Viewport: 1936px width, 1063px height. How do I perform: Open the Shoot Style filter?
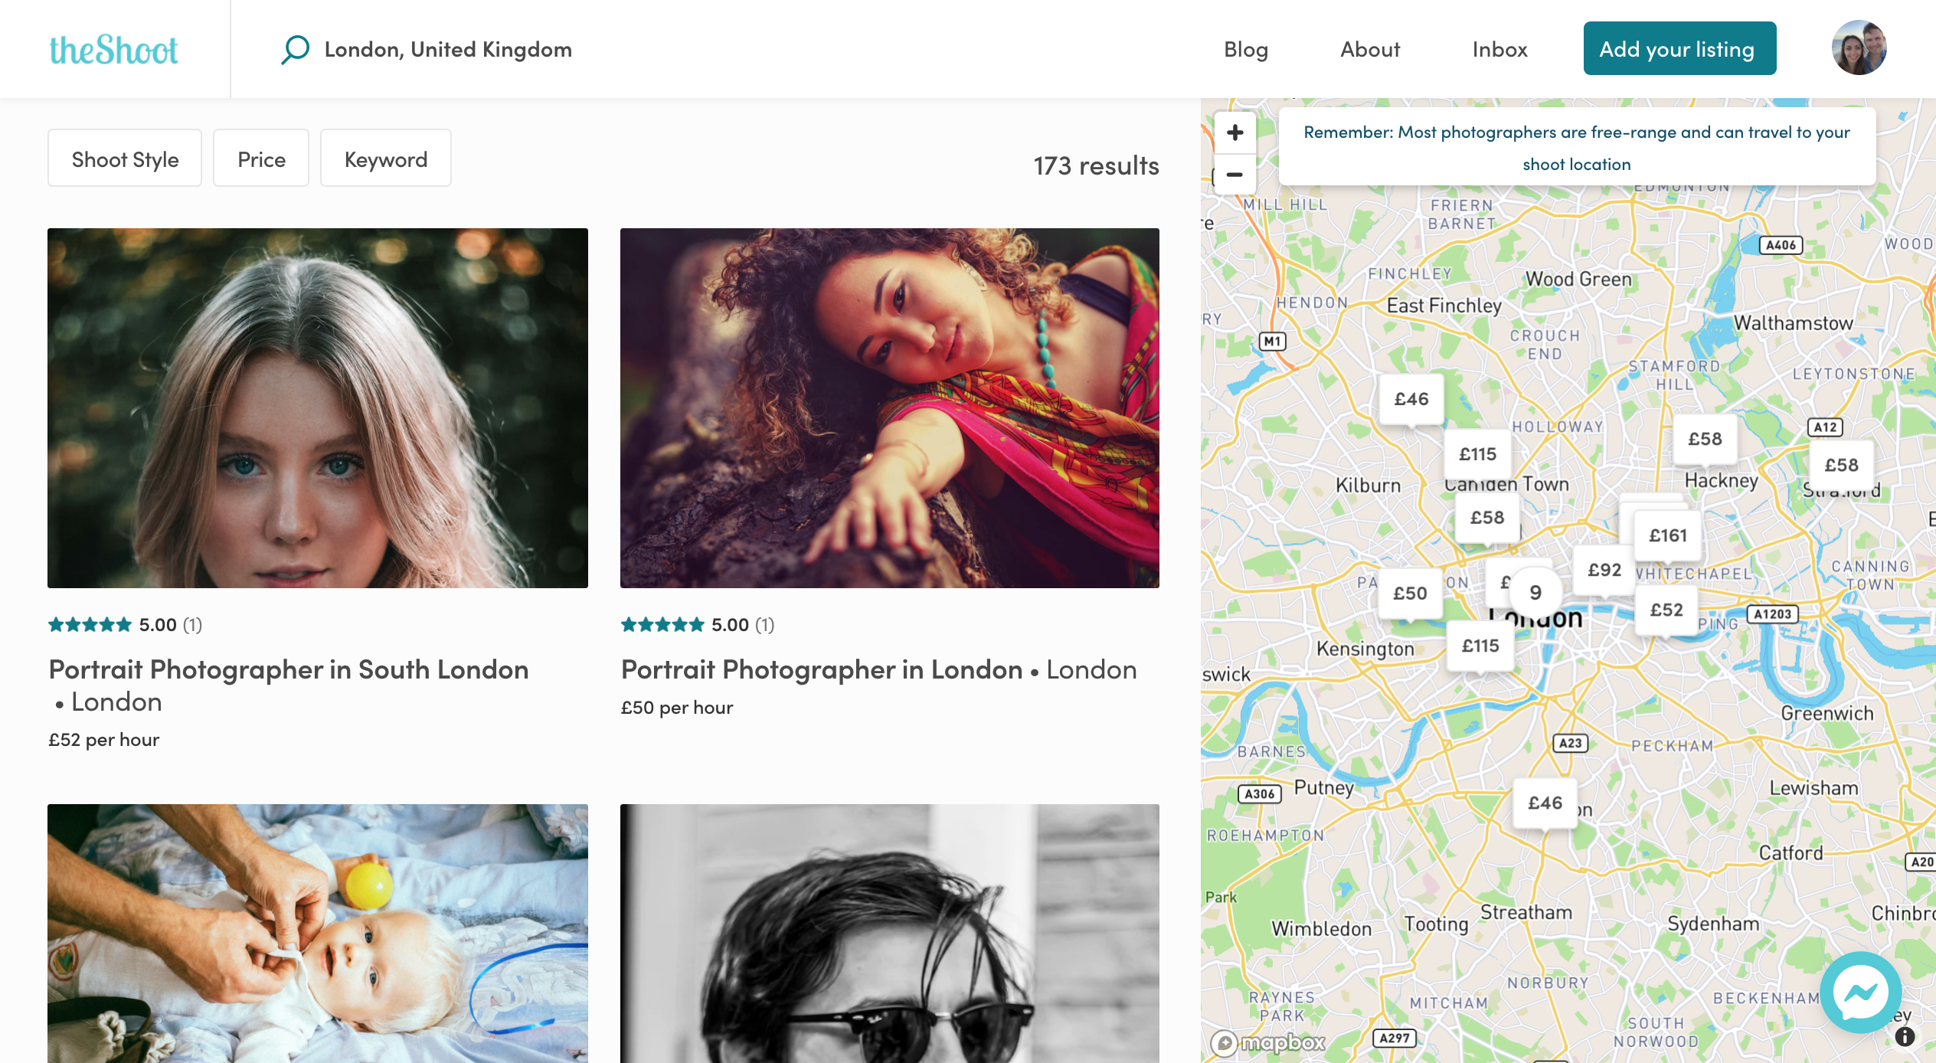[x=125, y=158]
